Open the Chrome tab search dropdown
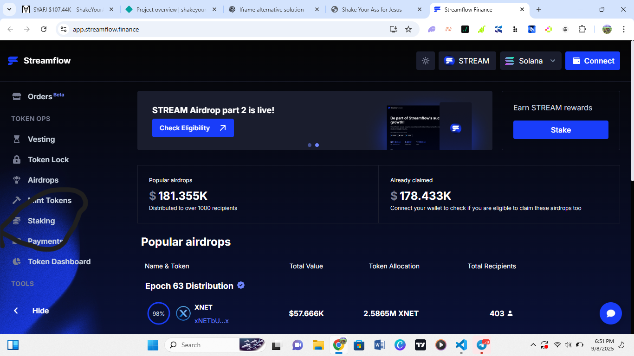The image size is (634, 356). point(9,9)
